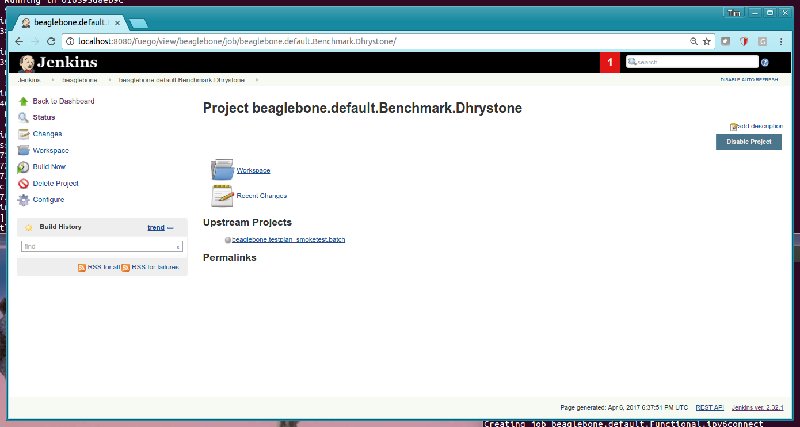Open the REST API footer link
This screenshot has height=427, width=800.
tap(710, 407)
